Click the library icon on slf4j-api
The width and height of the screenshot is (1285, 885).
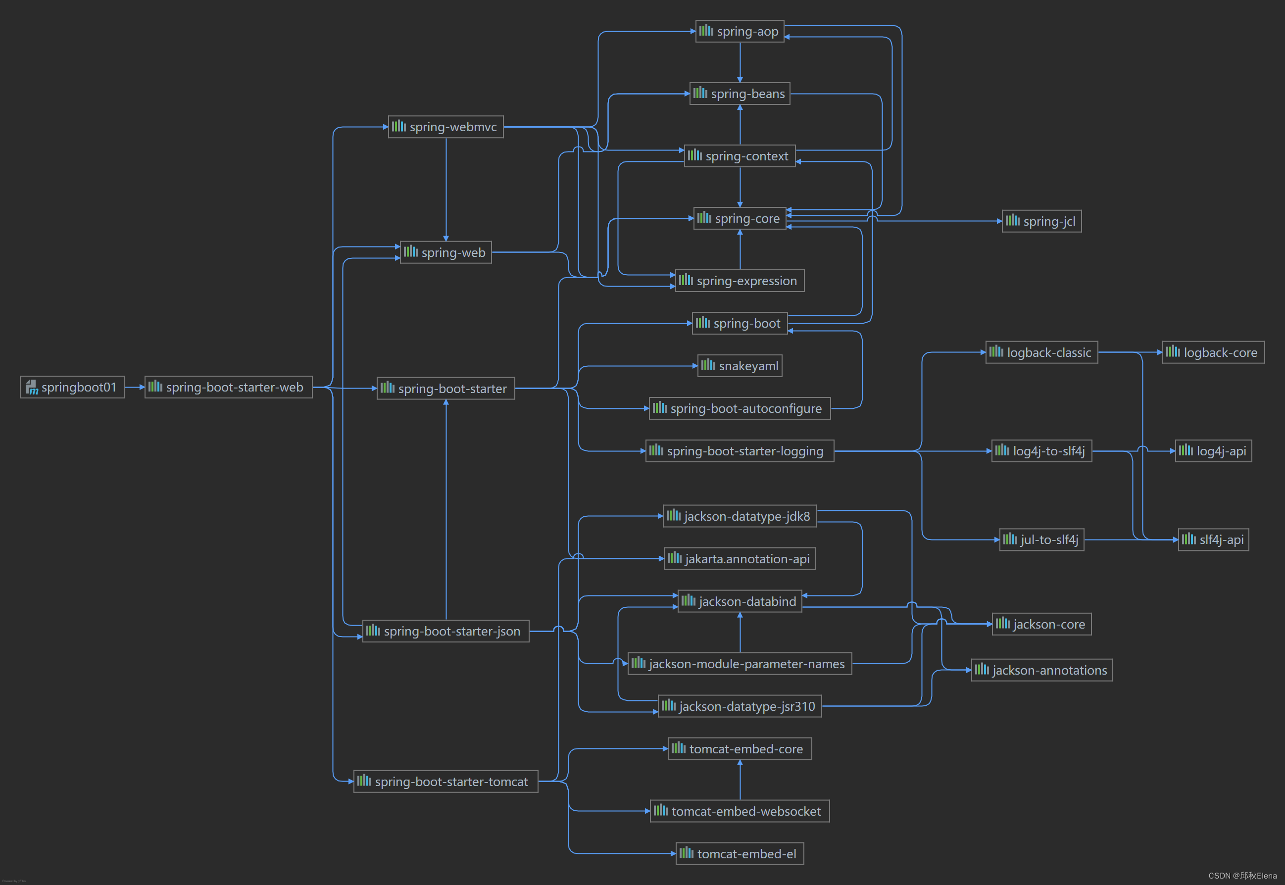[x=1188, y=539]
